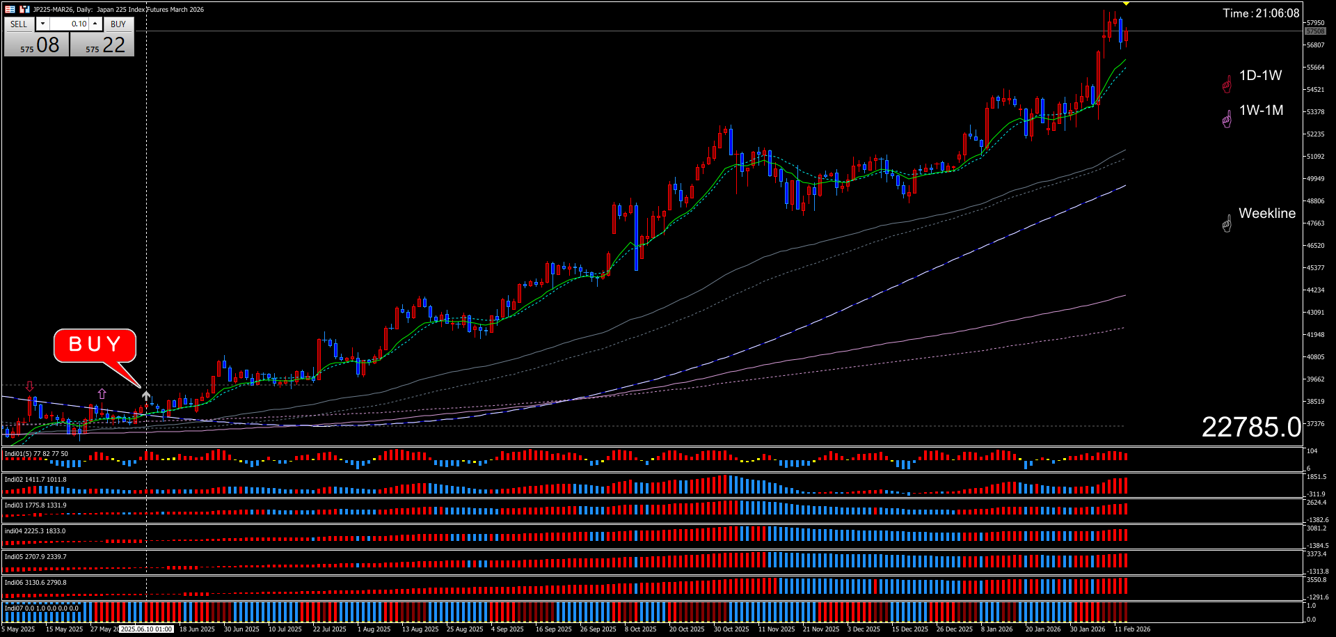1336x637 pixels.
Task: Click the yellow chart shift triangle at top
Action: [x=1126, y=3]
